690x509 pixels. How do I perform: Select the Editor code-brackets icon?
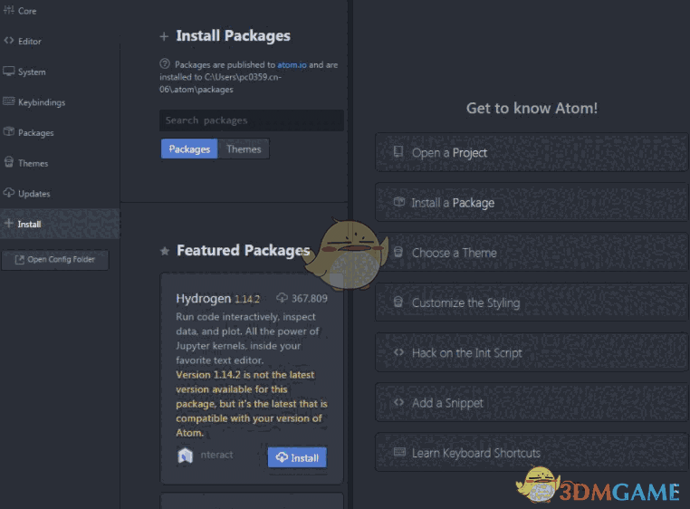[x=8, y=41]
